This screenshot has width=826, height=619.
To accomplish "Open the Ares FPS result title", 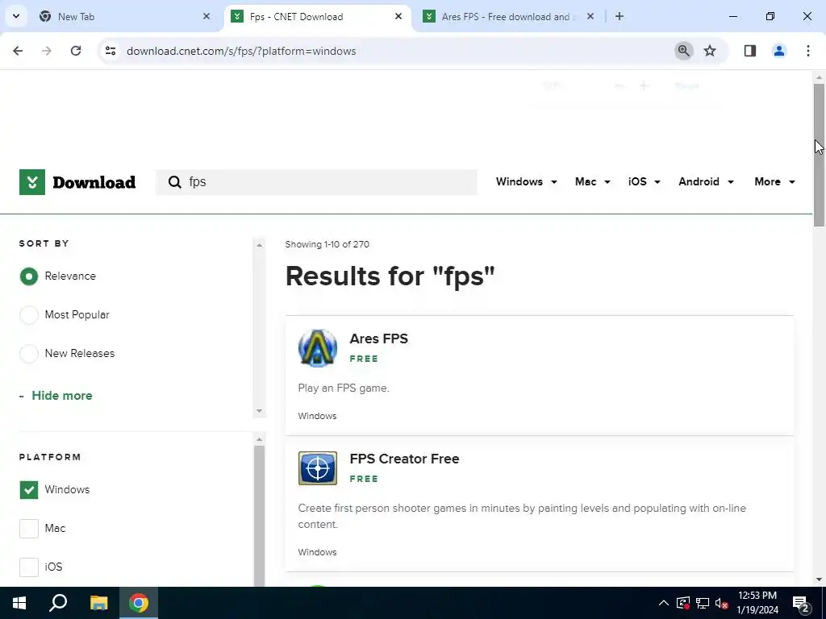I will point(379,339).
